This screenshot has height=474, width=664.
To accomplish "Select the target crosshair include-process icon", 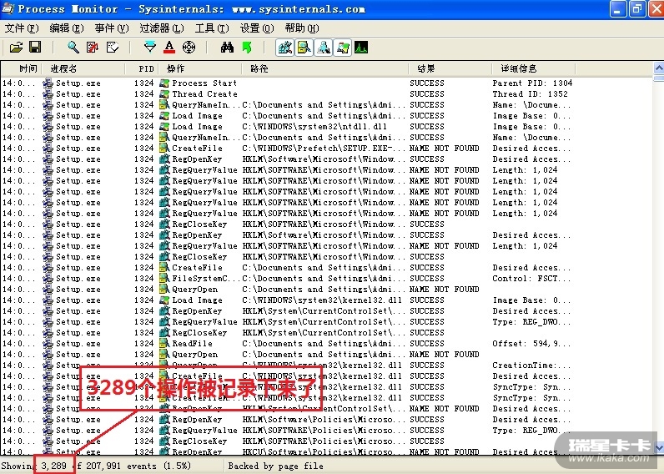I will point(189,47).
